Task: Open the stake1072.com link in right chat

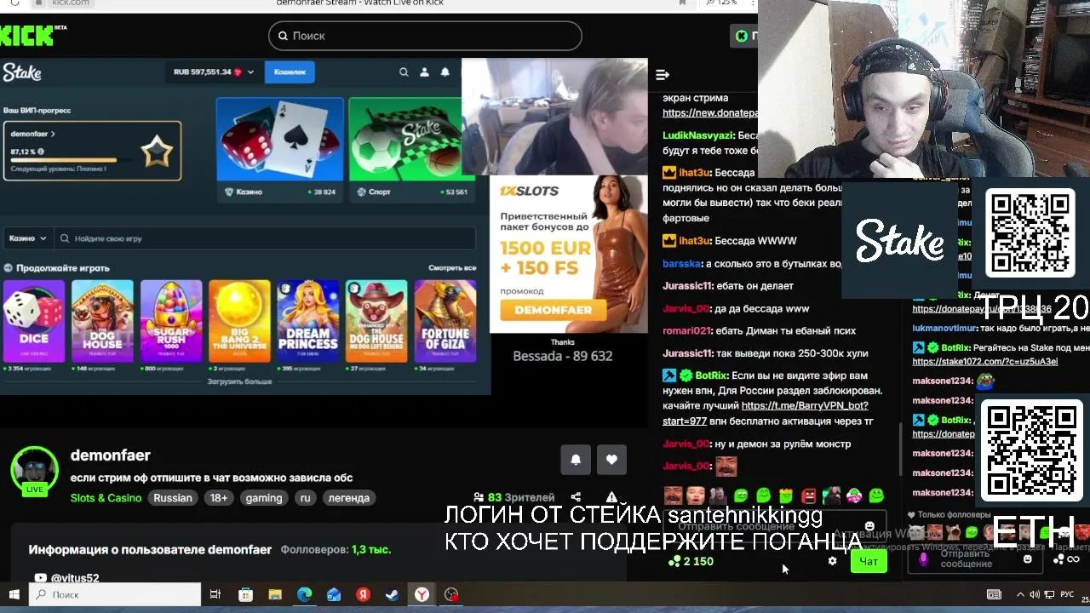Action: (x=984, y=361)
